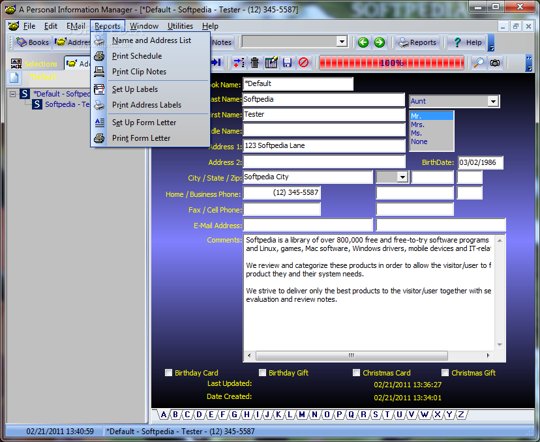Click the Address 2 input field
This screenshot has height=442, width=540.
tap(323, 162)
